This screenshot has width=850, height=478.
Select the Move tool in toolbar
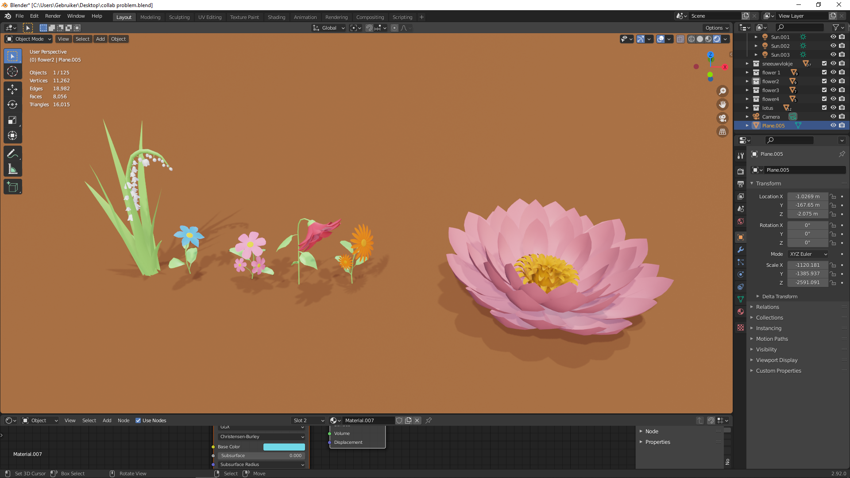[x=12, y=89]
